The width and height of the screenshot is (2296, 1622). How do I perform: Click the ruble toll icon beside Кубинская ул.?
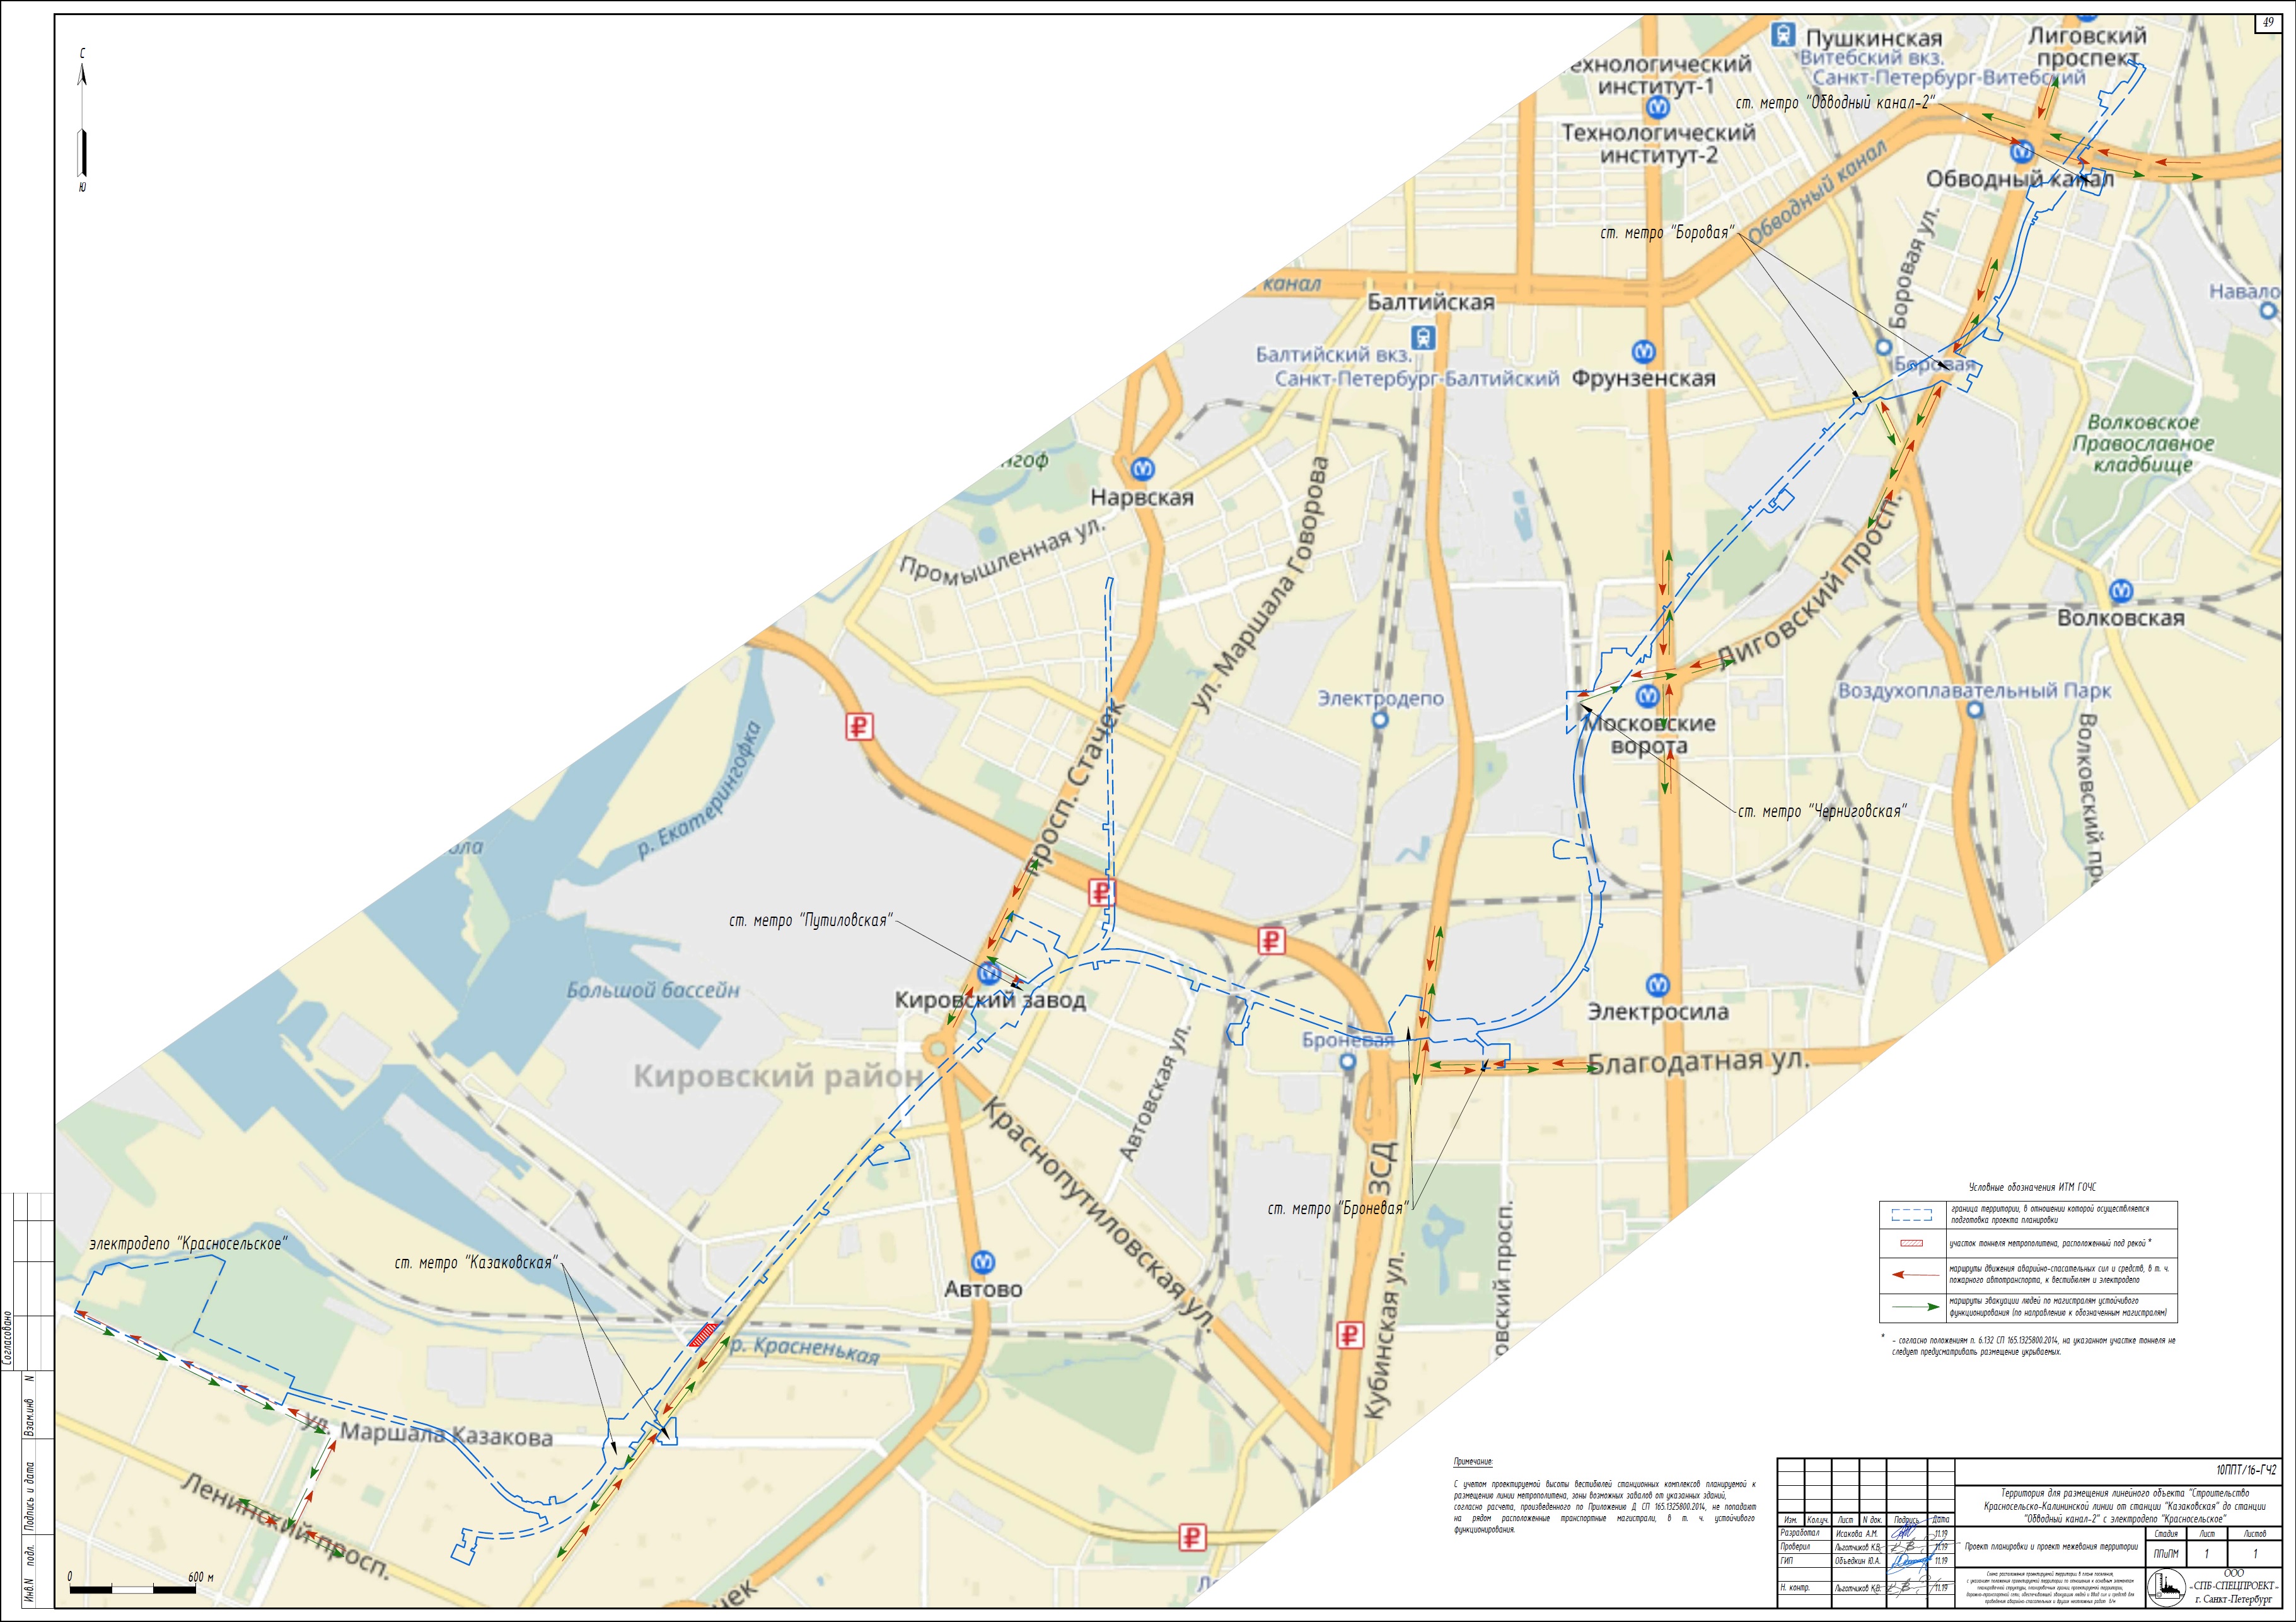[x=1350, y=1335]
